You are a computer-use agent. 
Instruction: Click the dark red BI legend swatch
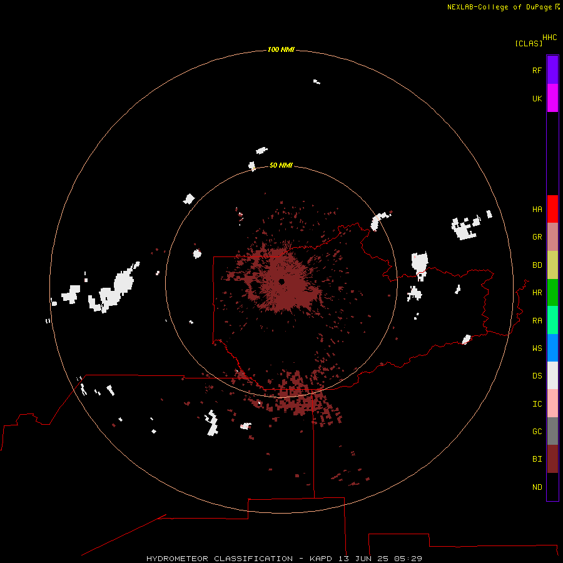tap(552, 459)
